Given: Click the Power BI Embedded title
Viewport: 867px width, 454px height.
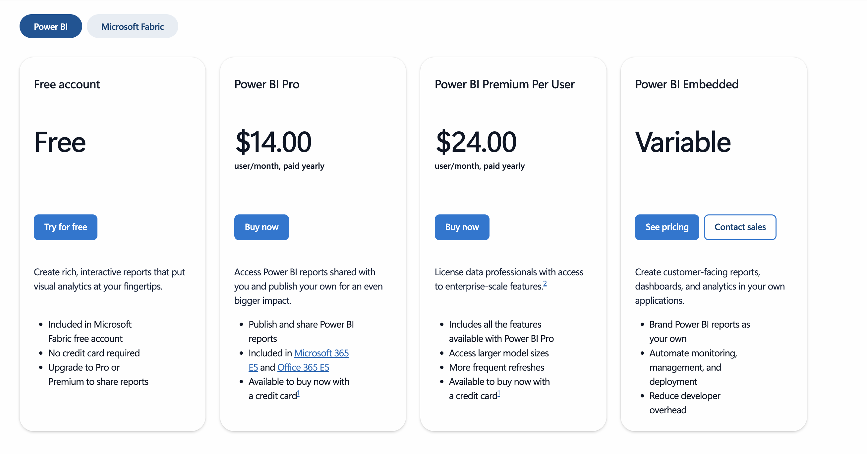Looking at the screenshot, I should pyautogui.click(x=687, y=84).
